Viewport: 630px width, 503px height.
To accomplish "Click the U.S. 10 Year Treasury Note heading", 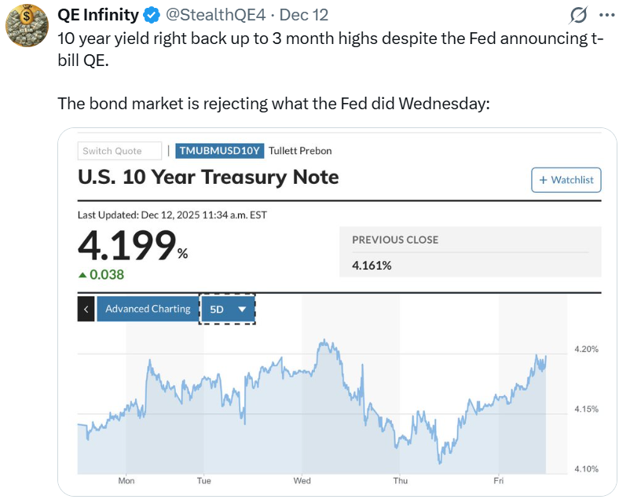I will coord(208,177).
